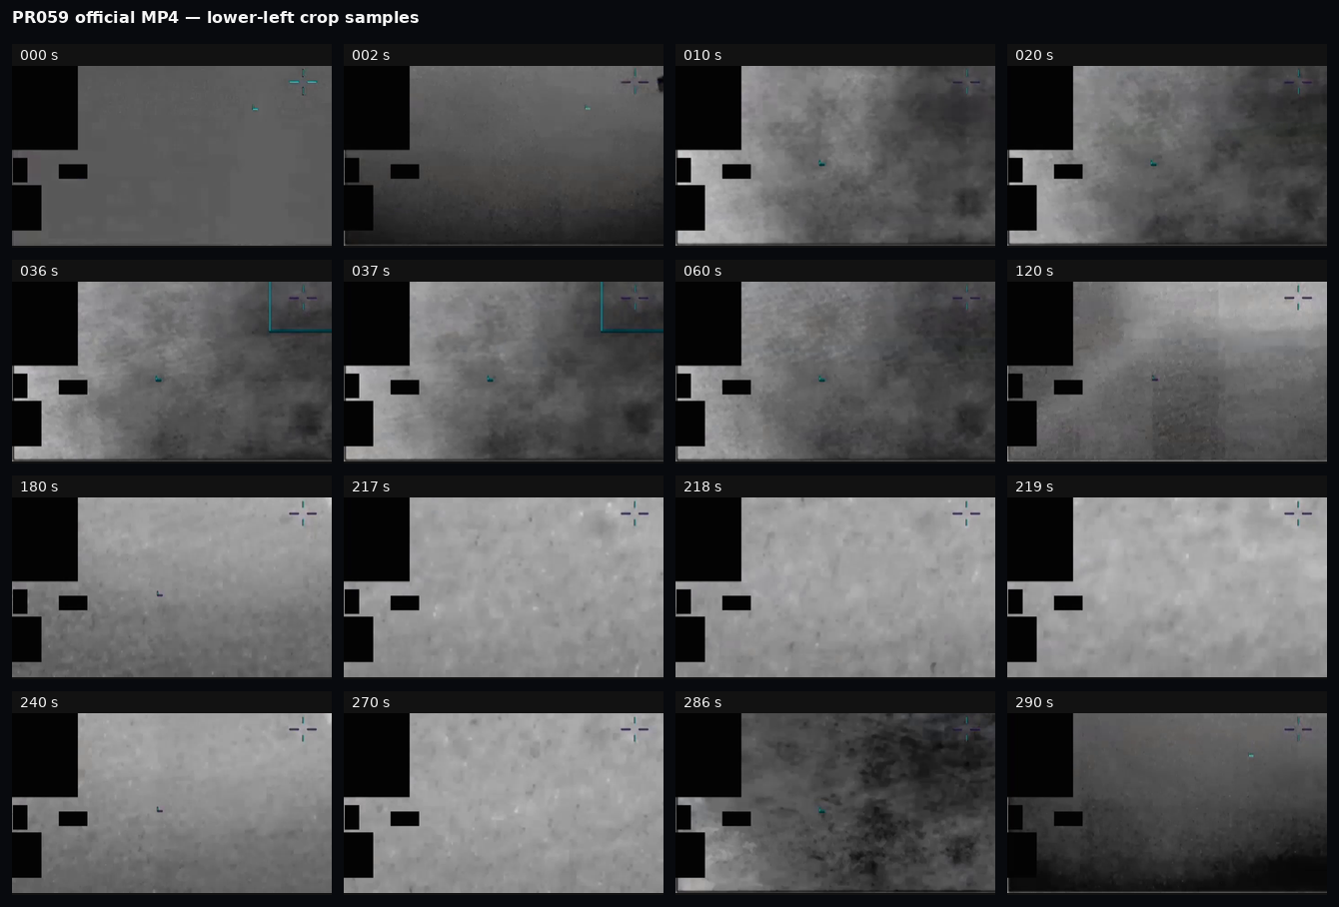Viewport: 1339px width, 907px height.
Task: Click the cyan target marker in 060 s frame
Action: point(821,380)
